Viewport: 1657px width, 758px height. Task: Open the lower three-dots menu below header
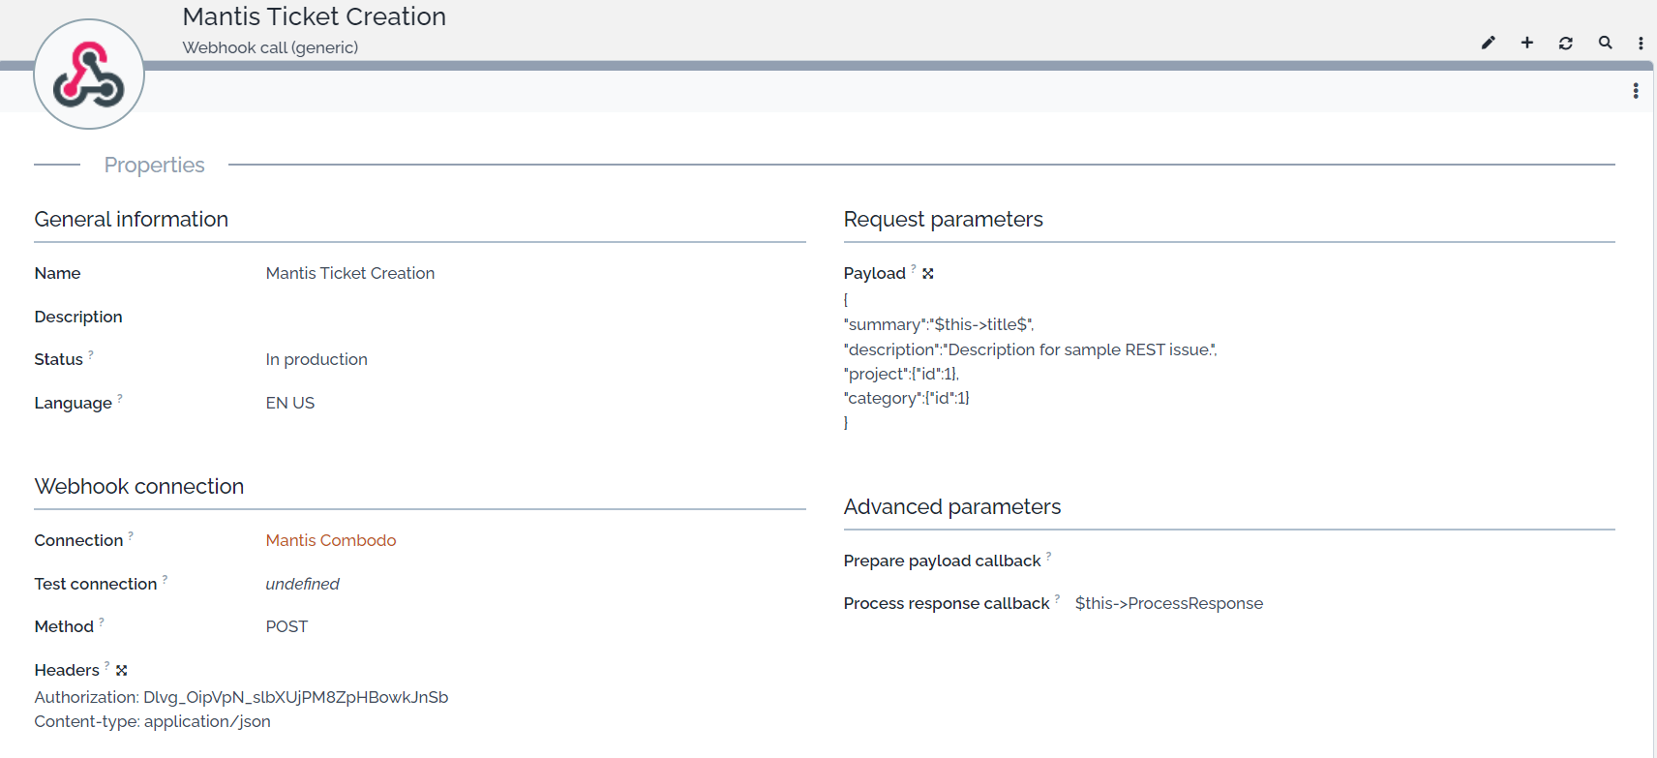pos(1636,90)
